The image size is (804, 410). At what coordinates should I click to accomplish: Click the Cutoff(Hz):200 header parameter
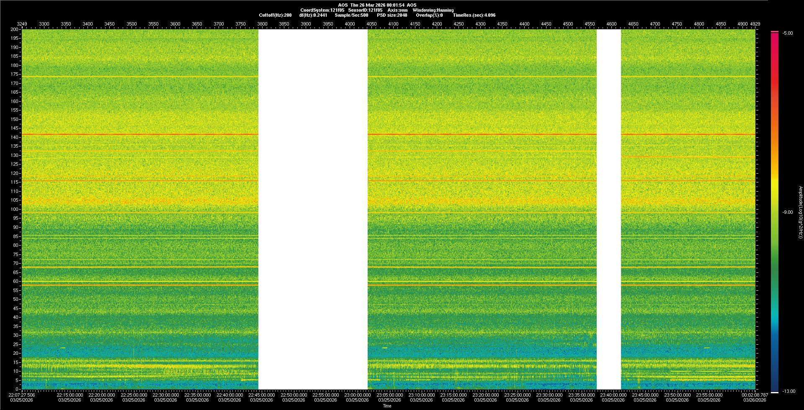tap(275, 15)
